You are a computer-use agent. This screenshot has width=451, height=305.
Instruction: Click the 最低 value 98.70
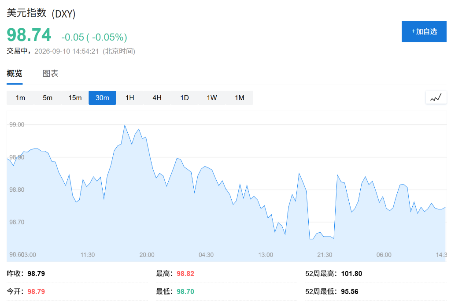pos(185,291)
